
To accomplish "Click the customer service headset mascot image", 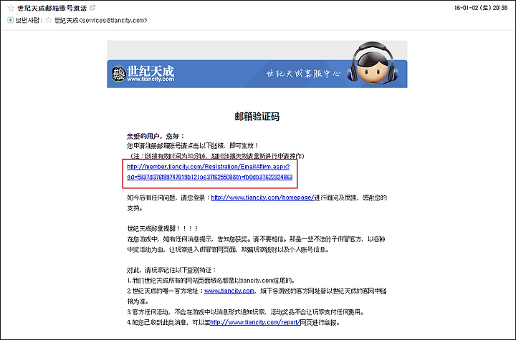I will pyautogui.click(x=372, y=63).
